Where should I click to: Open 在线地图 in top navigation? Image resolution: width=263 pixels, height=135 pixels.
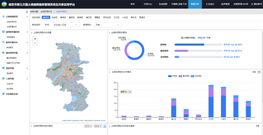[163, 4]
